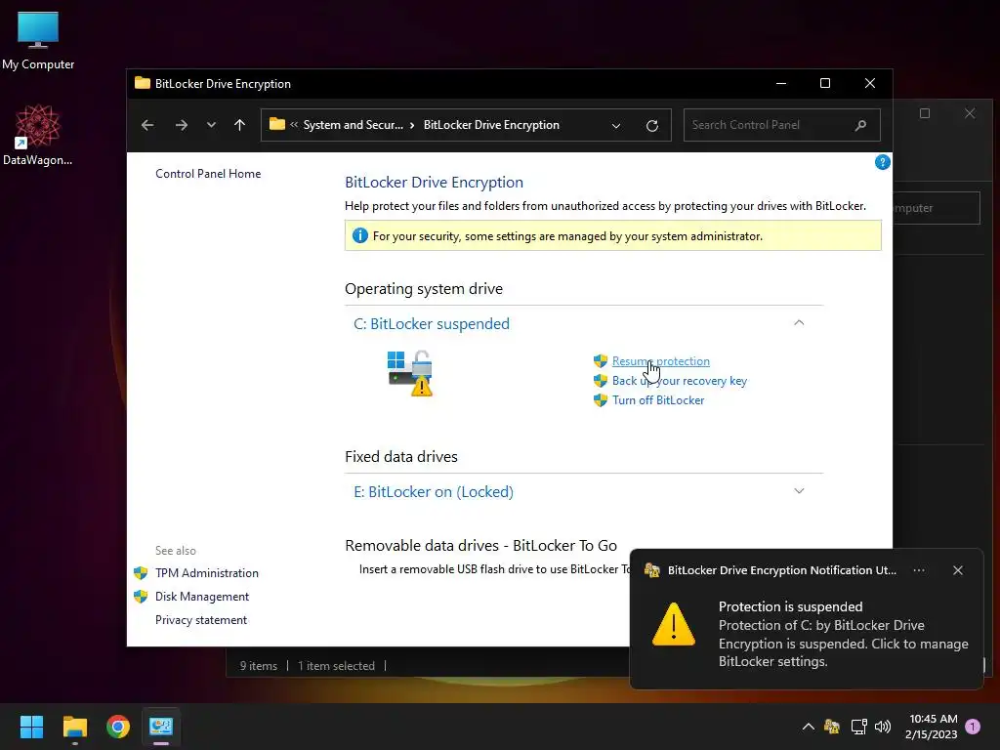This screenshot has height=750, width=1000.
Task: Open Disk Management link
Action: [201, 597]
